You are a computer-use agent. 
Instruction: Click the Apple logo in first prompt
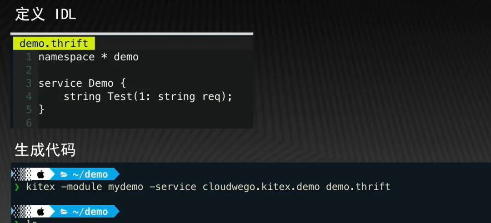click(41, 174)
